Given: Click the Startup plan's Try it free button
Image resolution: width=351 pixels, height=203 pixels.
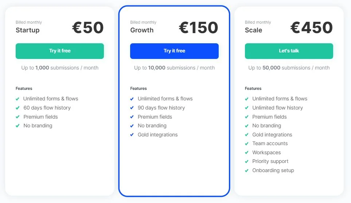Looking at the screenshot, I should pos(60,51).
